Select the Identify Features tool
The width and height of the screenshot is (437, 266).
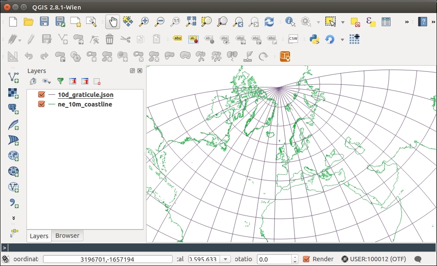(x=290, y=21)
